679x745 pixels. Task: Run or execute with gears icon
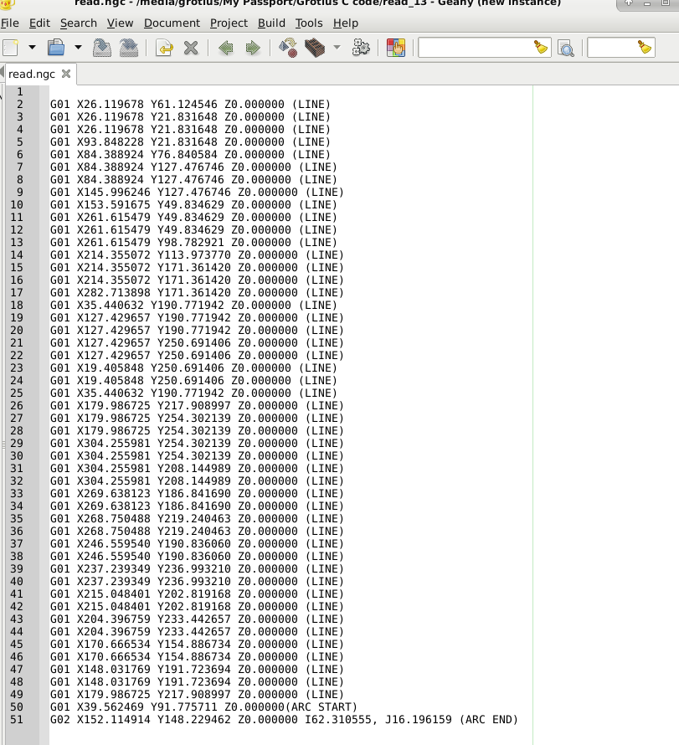(x=361, y=48)
